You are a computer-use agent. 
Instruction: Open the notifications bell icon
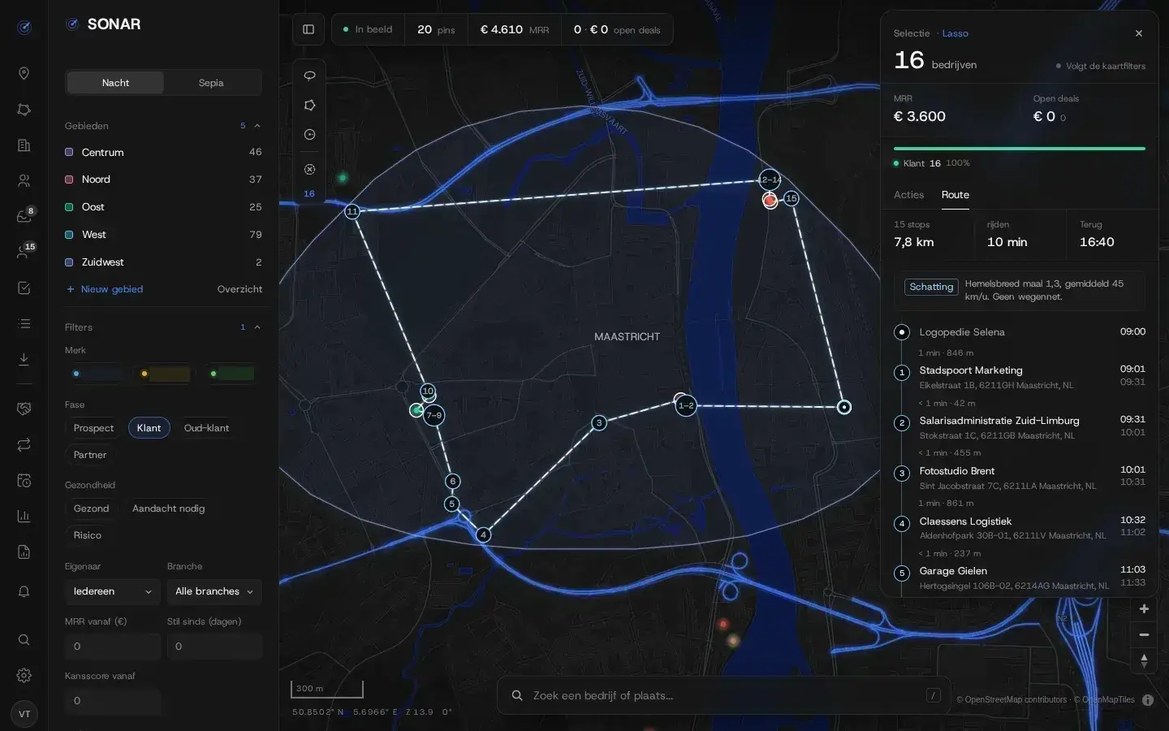pyautogui.click(x=24, y=591)
